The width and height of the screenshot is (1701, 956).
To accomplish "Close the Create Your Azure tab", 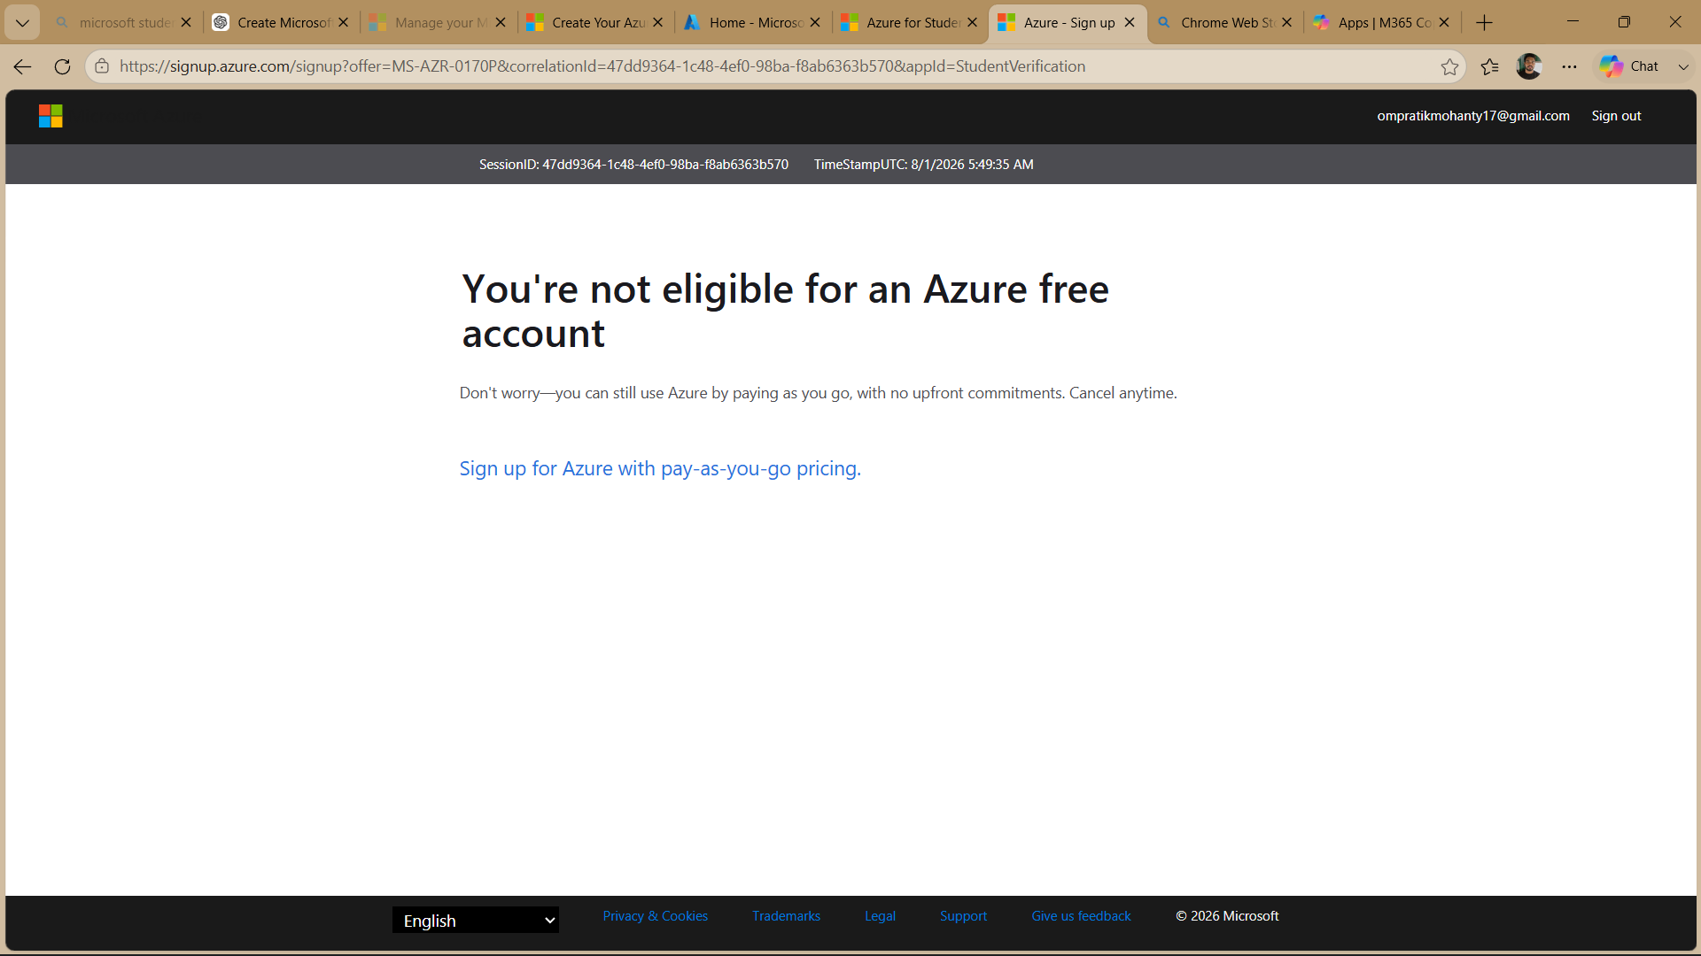I will pos(657,23).
